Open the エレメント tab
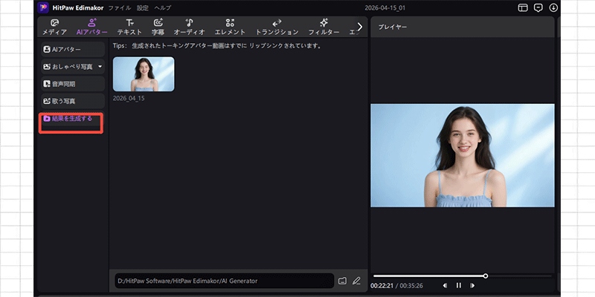 click(x=230, y=27)
